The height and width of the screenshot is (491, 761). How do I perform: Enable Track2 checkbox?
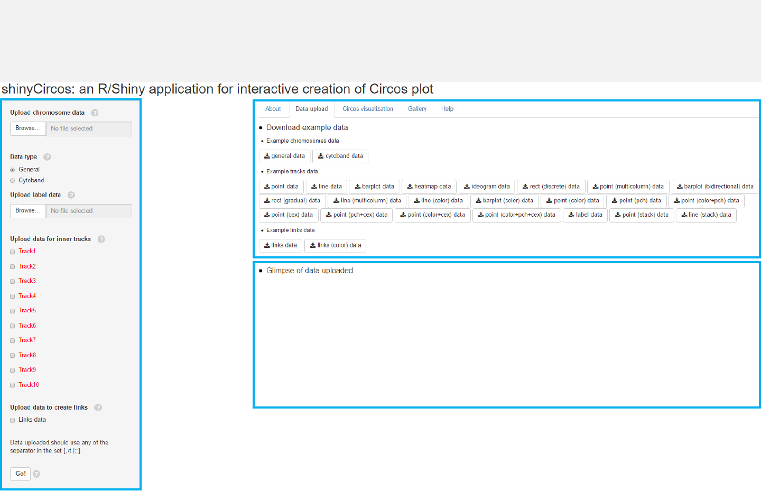click(13, 267)
